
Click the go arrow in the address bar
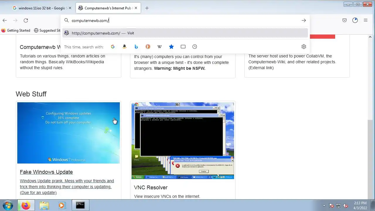click(x=304, y=21)
